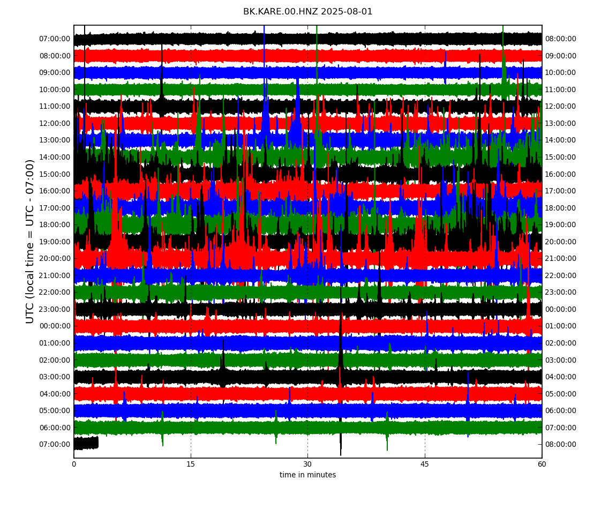Pick right axis local-time label 09:00:00
This screenshot has width=616, height=509.
(561, 56)
